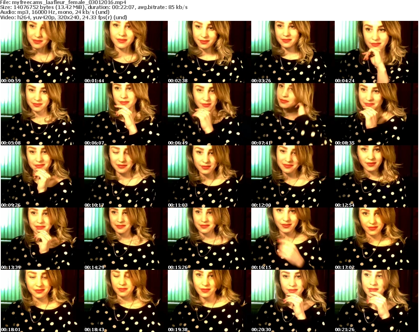Open the frame at 00:07:41
The image size is (419, 332).
pyautogui.click(x=293, y=114)
